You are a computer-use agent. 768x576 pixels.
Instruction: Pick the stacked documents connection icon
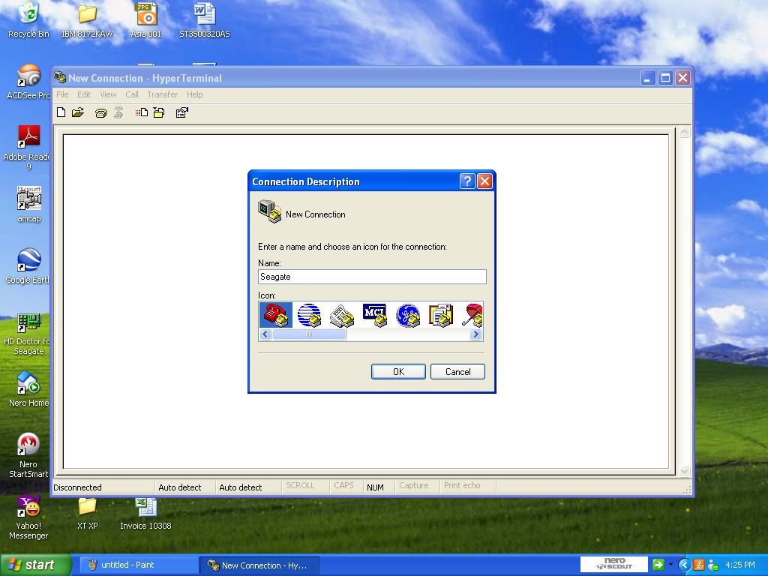441,315
